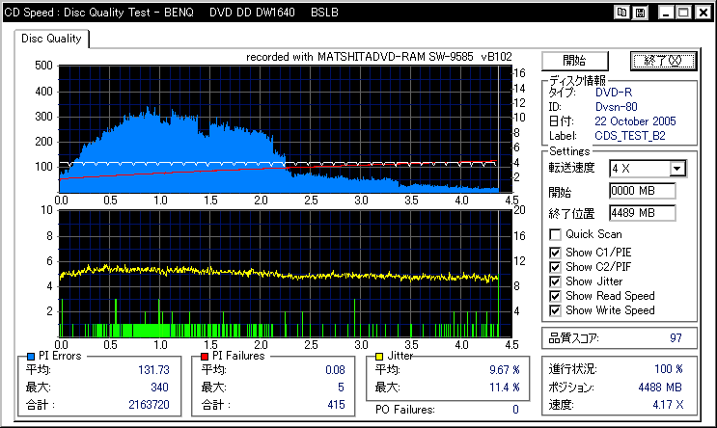Viewport: 717px width, 428px height.
Task: Click the 開始 0000 MB input field
Action: [642, 191]
